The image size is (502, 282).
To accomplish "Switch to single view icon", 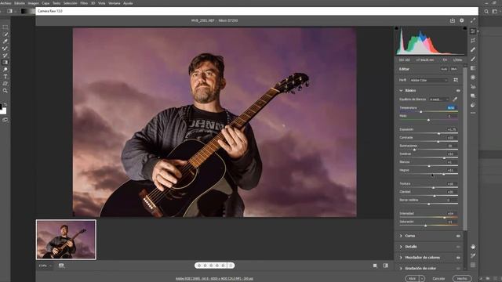I will (375, 266).
